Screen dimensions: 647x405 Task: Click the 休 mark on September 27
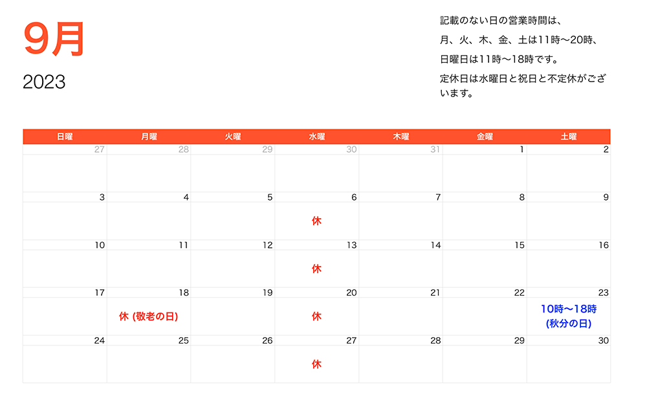(316, 365)
